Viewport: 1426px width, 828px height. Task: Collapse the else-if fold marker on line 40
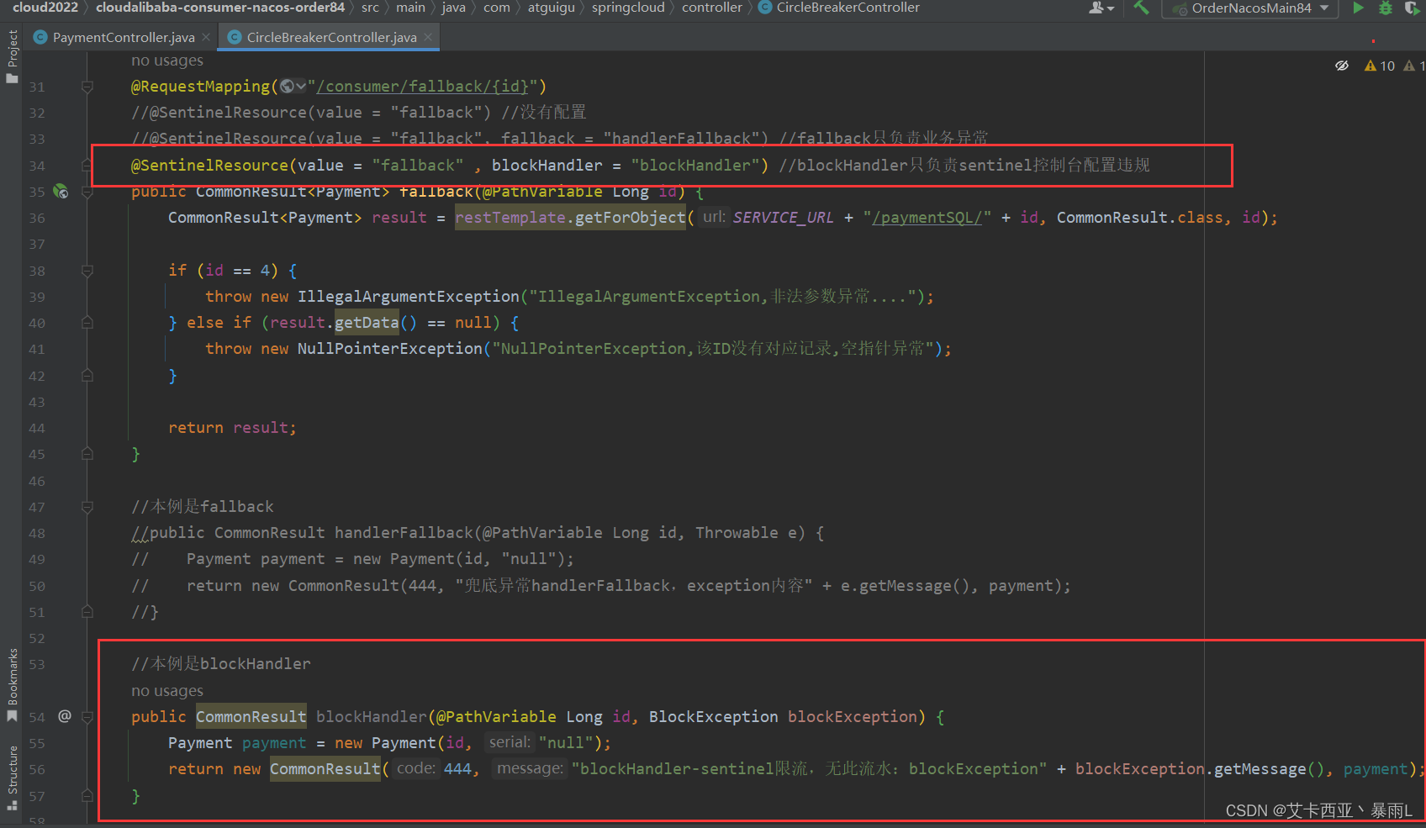pos(87,323)
